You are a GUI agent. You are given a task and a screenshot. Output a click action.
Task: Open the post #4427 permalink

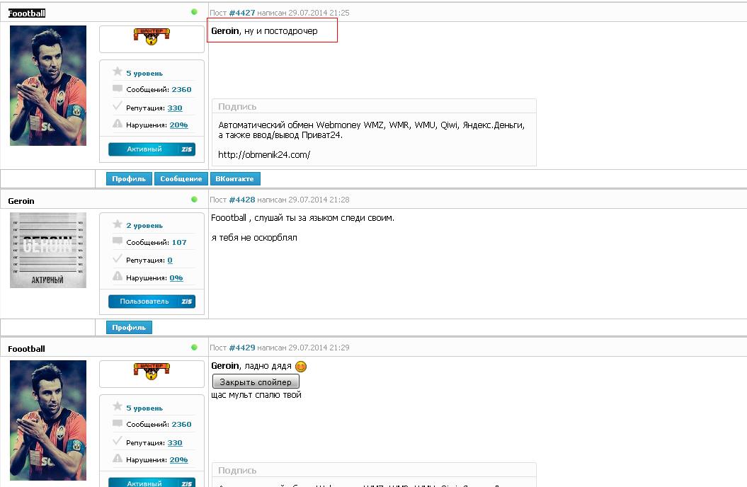pyautogui.click(x=242, y=13)
